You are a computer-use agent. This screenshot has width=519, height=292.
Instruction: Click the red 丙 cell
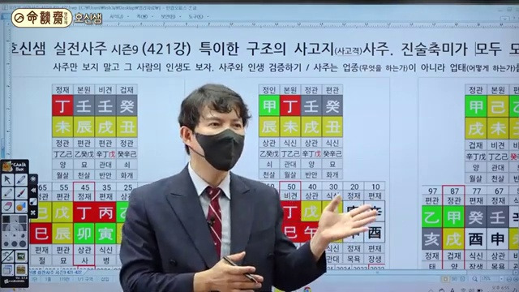106,213
